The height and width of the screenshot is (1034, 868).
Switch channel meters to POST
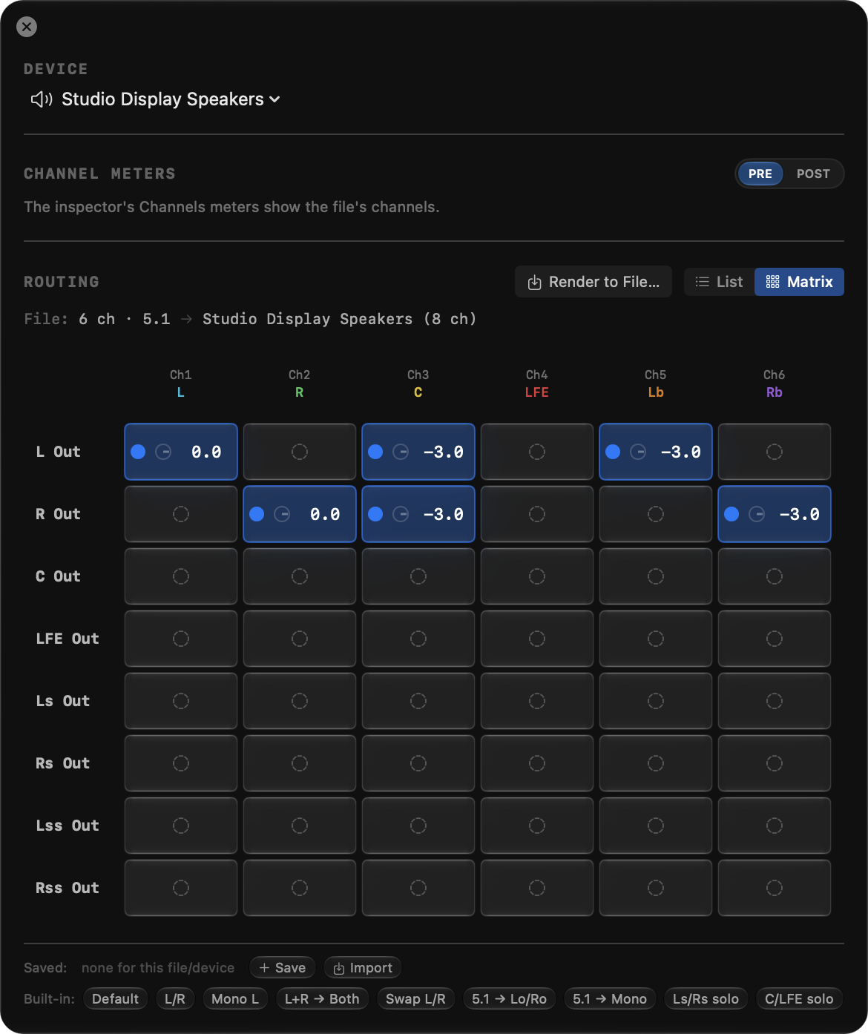click(x=813, y=174)
